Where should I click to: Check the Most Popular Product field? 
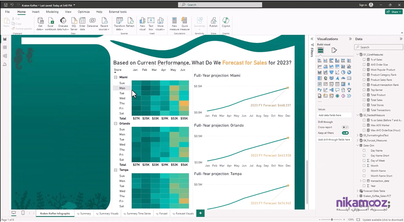pos(364,70)
